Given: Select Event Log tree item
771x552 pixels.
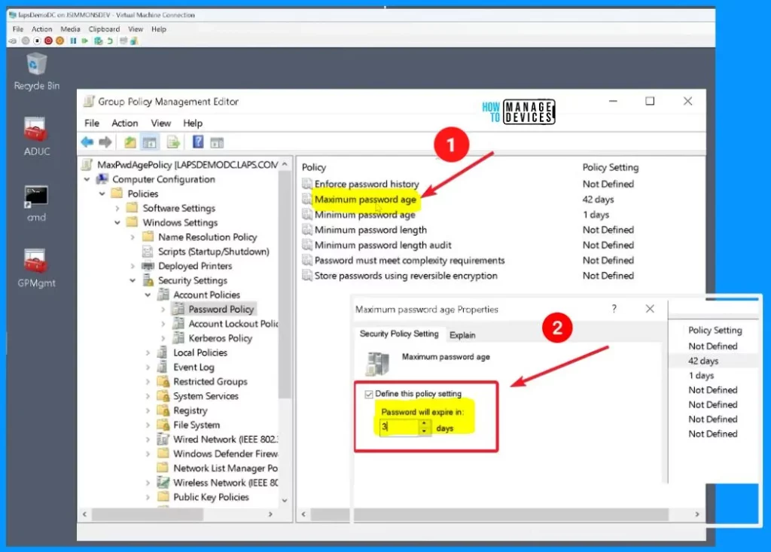Looking at the screenshot, I should point(194,367).
